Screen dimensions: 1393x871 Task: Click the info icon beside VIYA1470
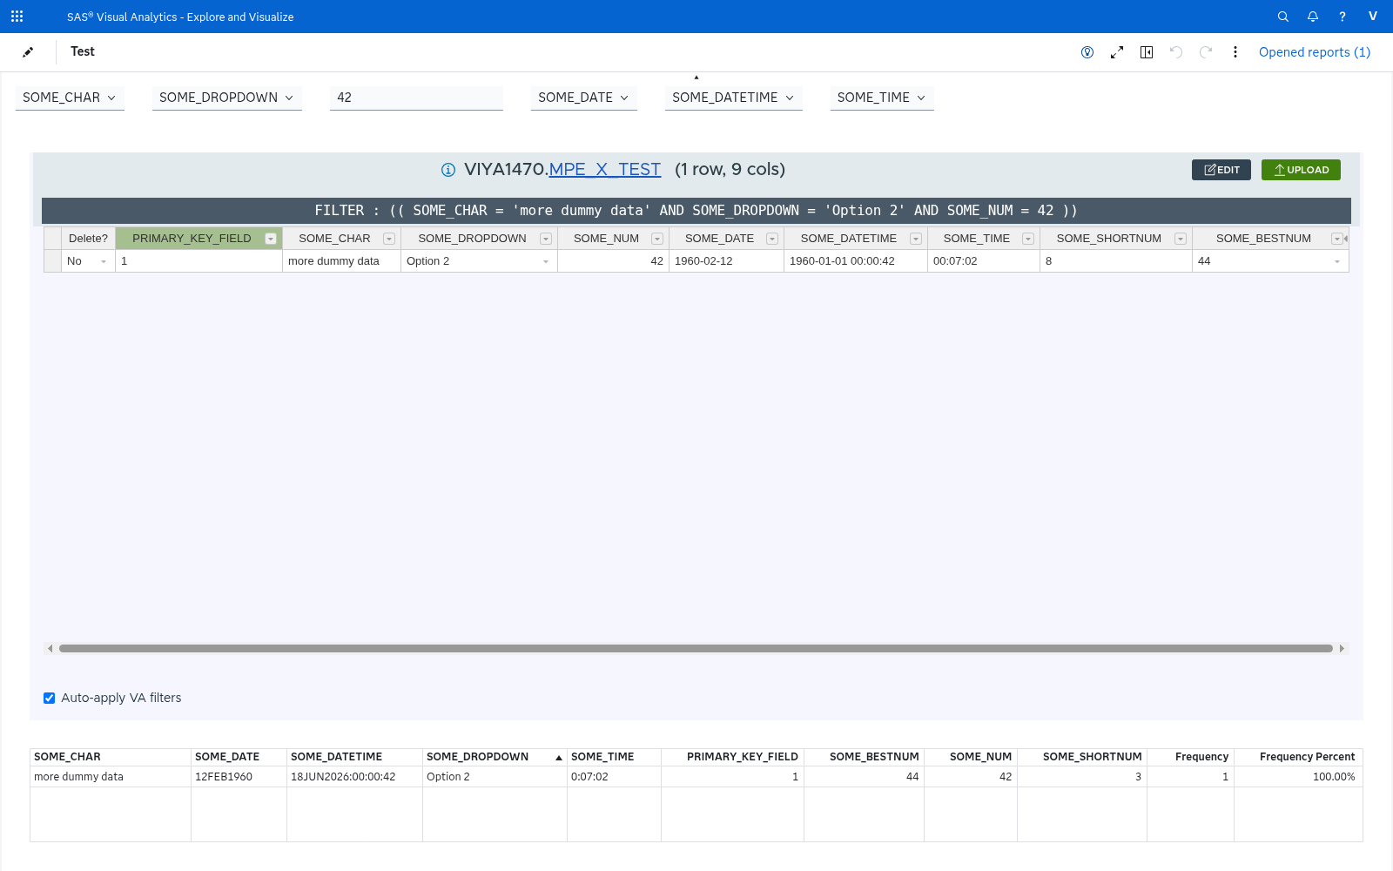click(x=448, y=170)
